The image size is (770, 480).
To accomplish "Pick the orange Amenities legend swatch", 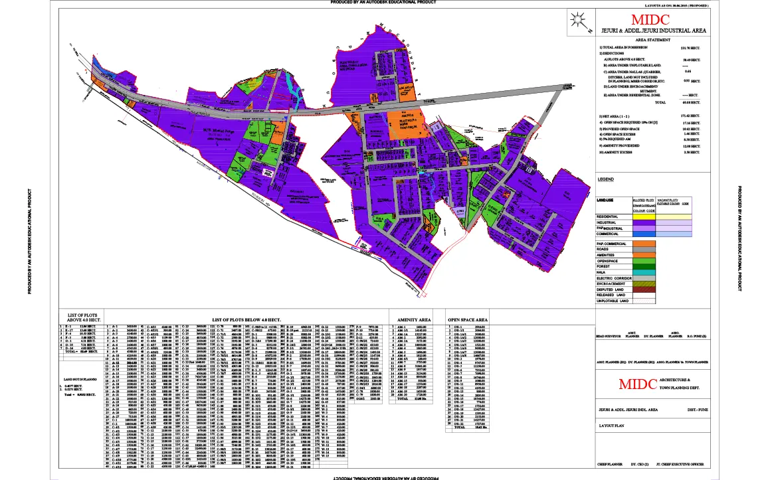I will point(644,256).
